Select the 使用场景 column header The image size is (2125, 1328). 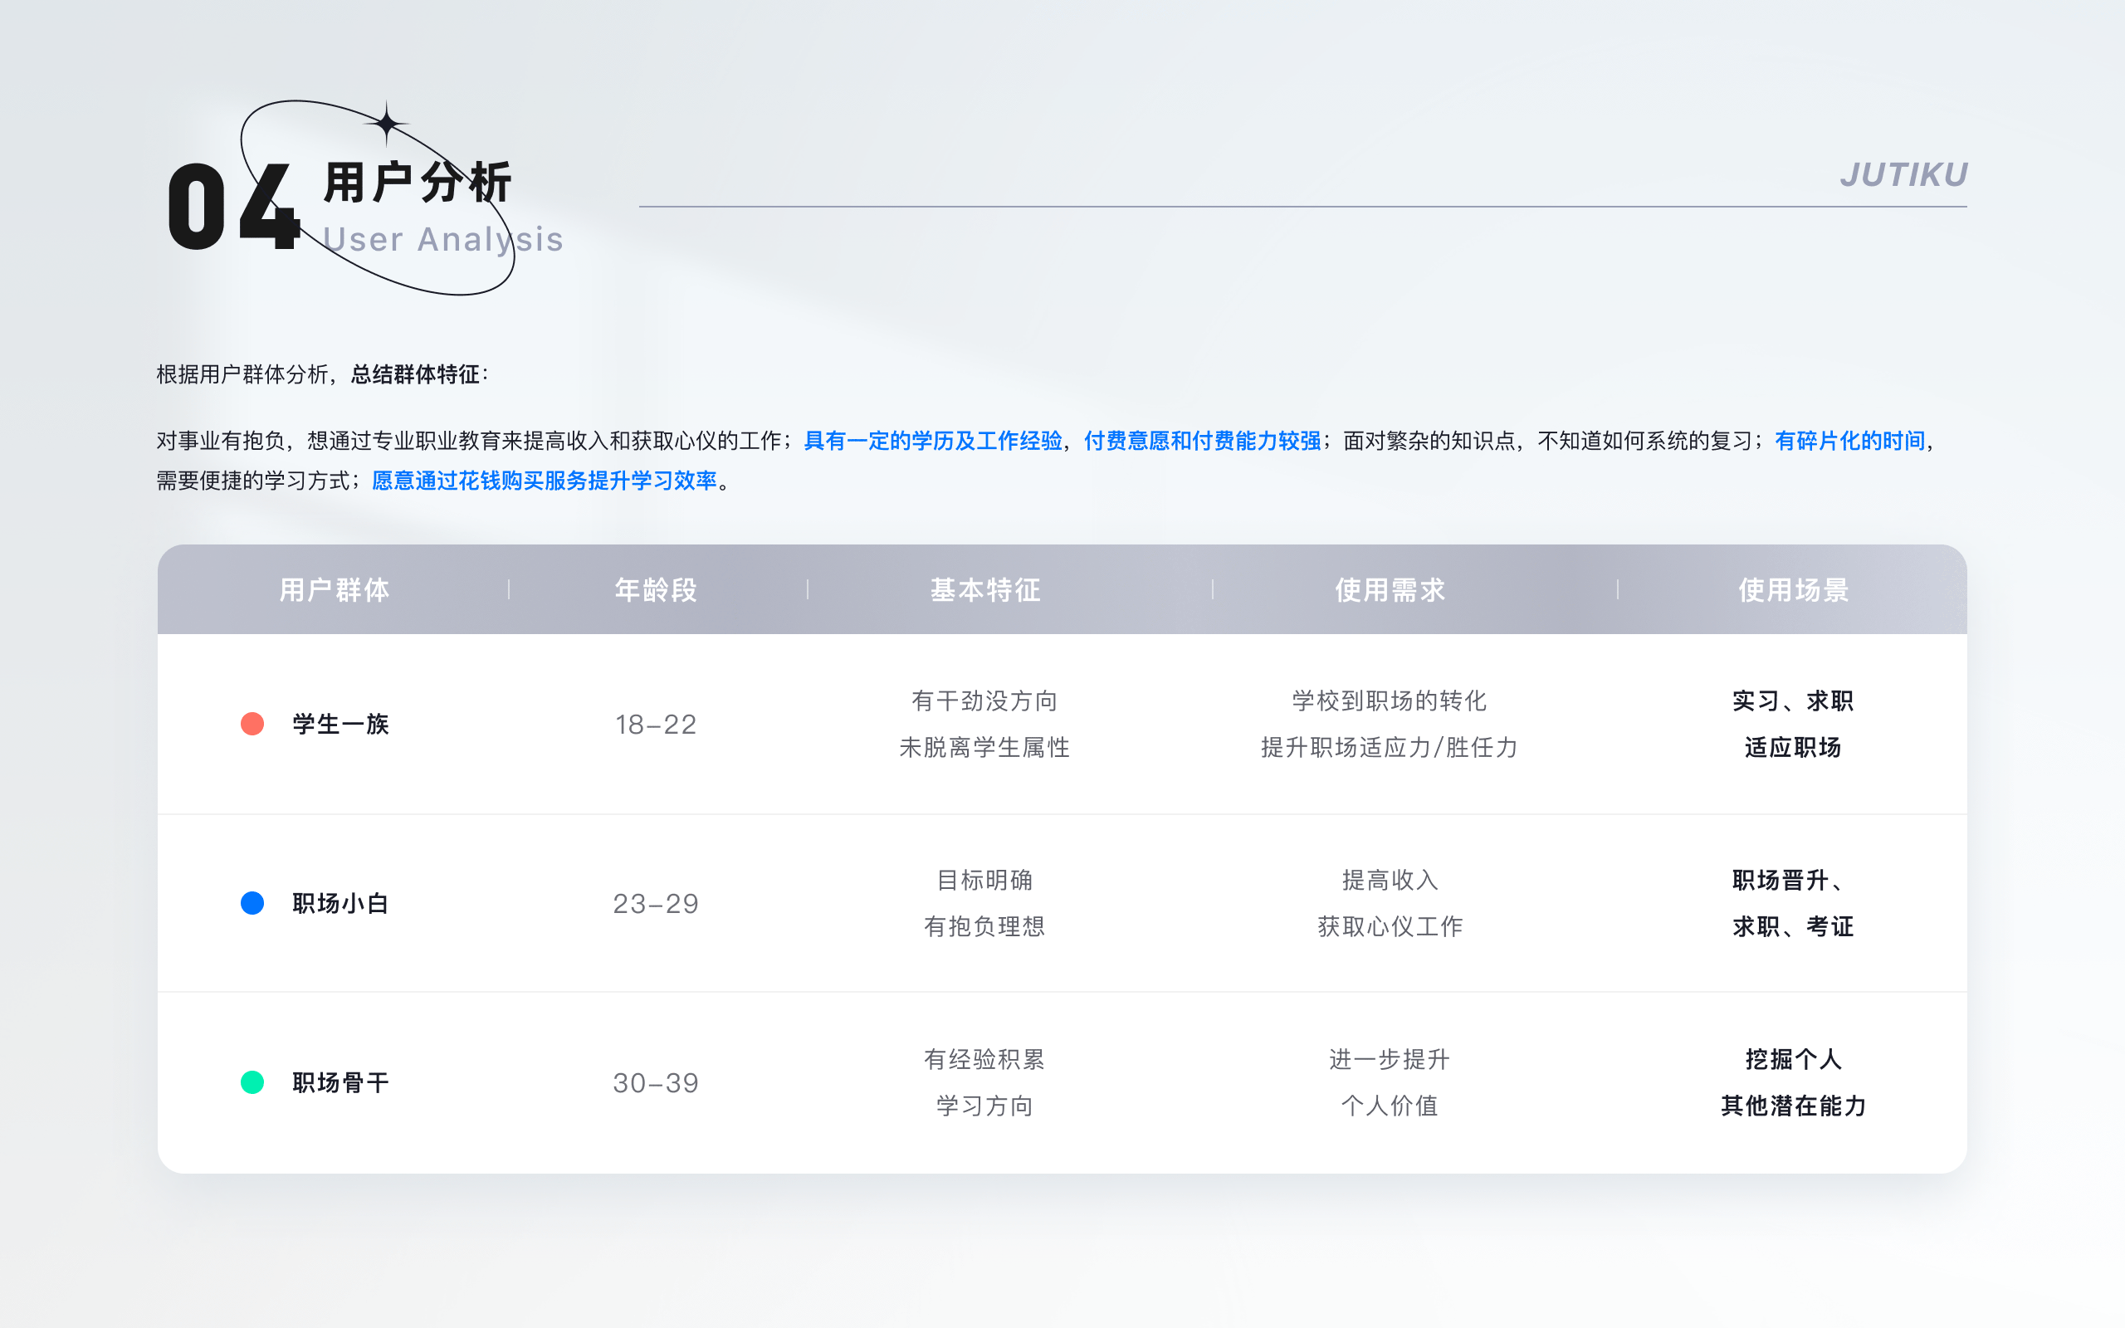(x=1793, y=590)
